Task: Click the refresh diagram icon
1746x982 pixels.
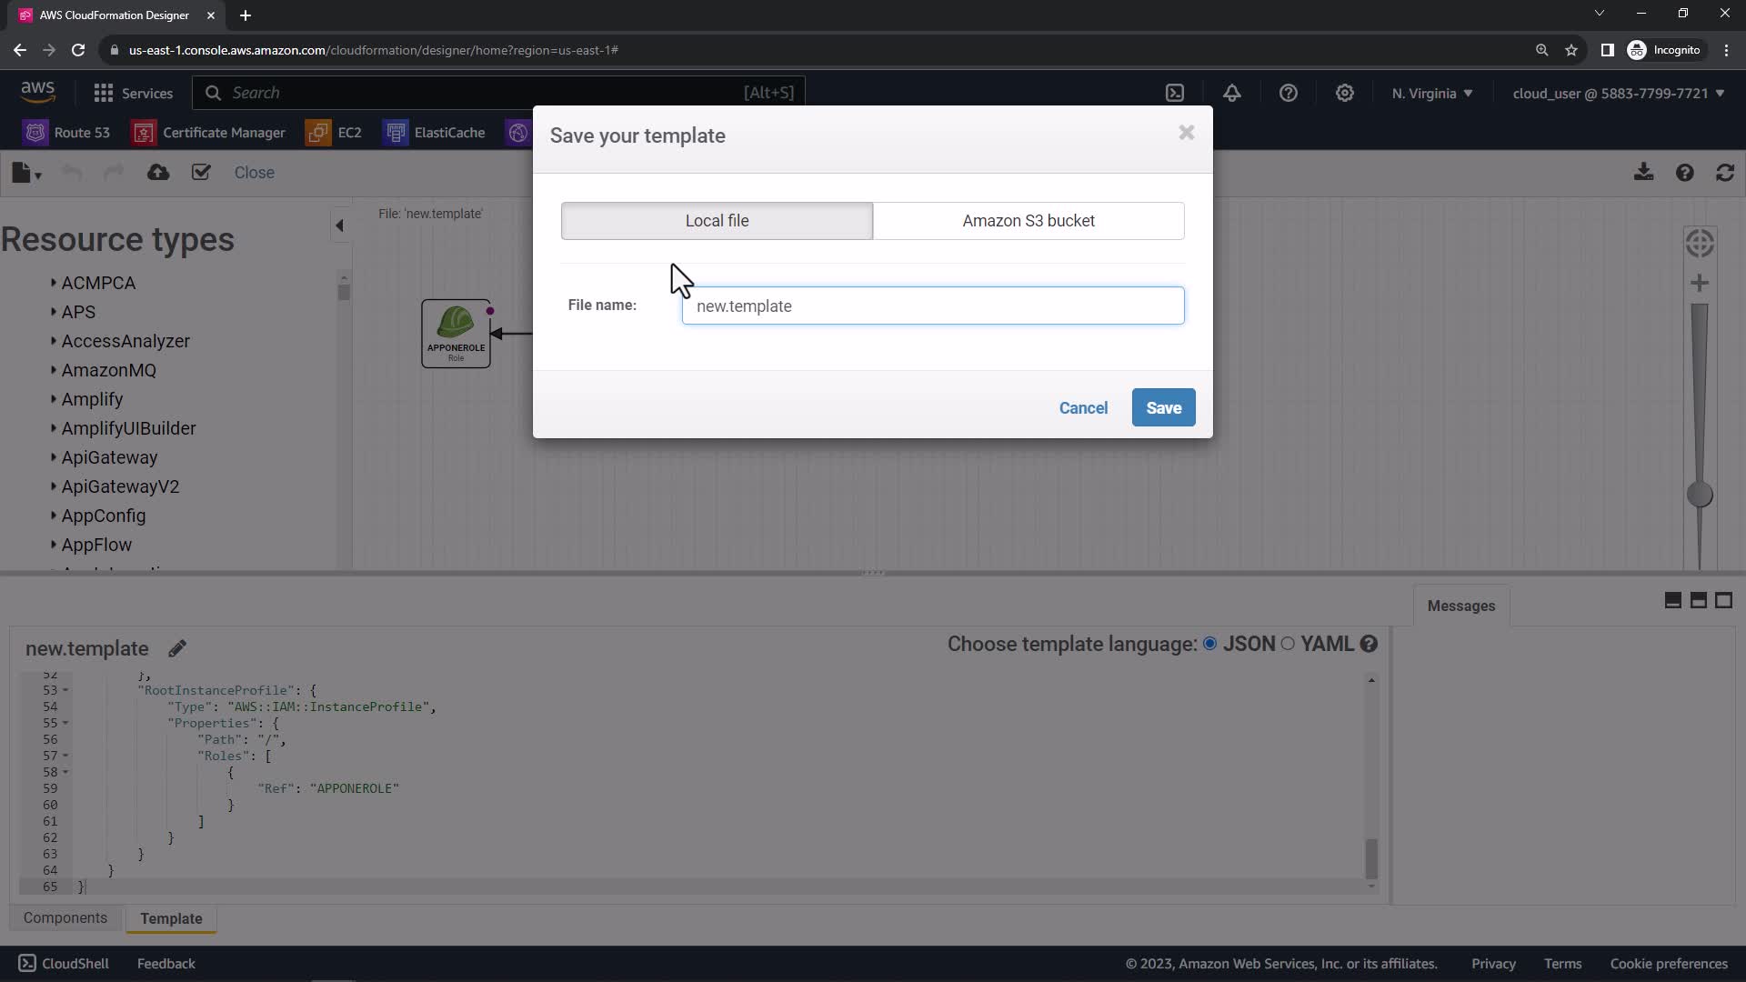Action: coord(1725,172)
